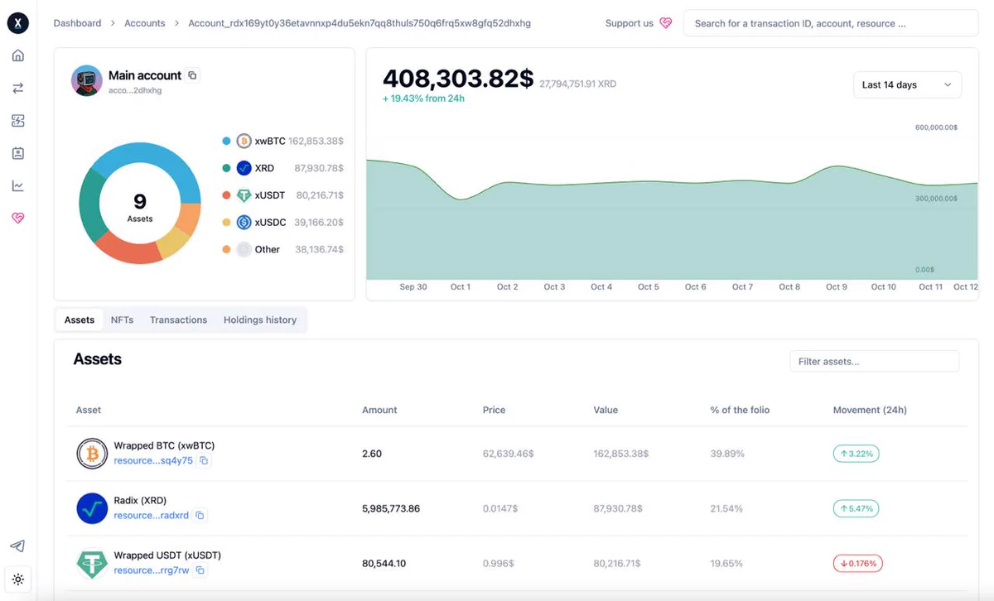
Task: Click the Support us link
Action: pyautogui.click(x=630, y=23)
